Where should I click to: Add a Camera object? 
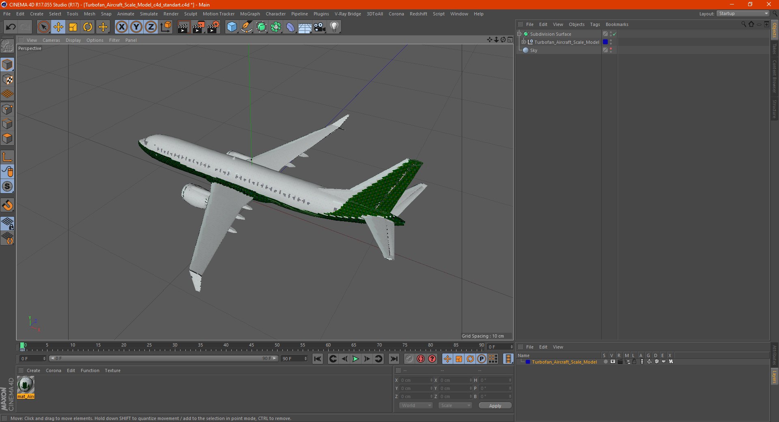coord(320,27)
